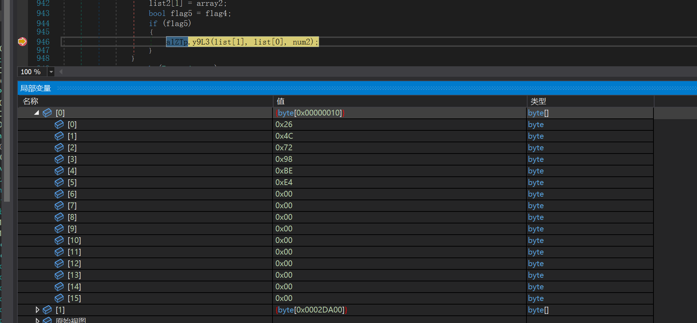Click the byte[] type of the [1] row
697x323 pixels.
coord(538,310)
